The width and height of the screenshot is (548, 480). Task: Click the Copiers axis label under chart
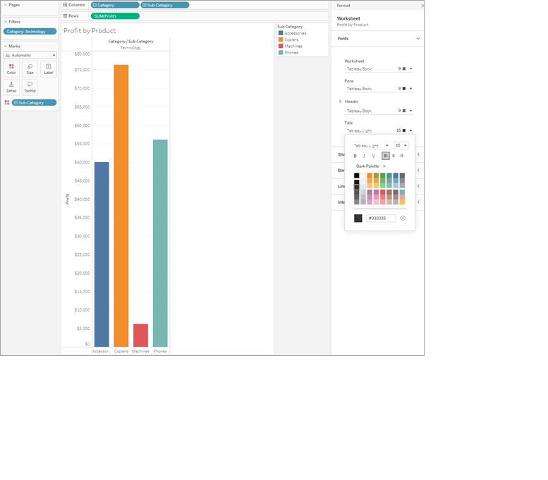tap(121, 352)
